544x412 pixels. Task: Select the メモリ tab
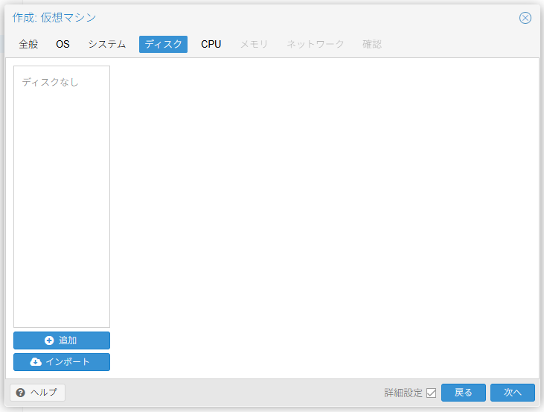[x=254, y=44]
